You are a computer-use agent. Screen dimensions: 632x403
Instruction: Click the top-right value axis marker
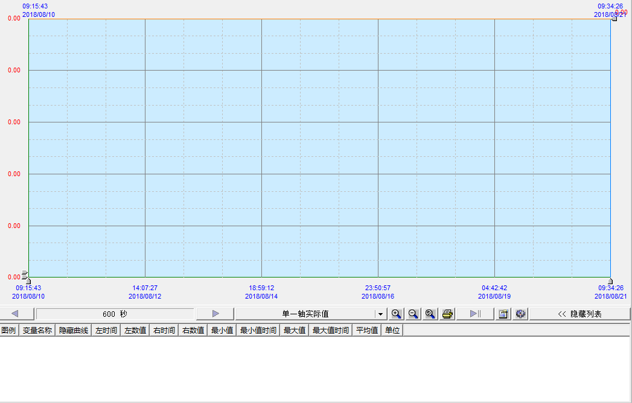pyautogui.click(x=614, y=18)
